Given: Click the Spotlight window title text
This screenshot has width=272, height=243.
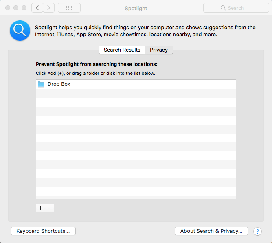Looking at the screenshot, I should (x=136, y=8).
